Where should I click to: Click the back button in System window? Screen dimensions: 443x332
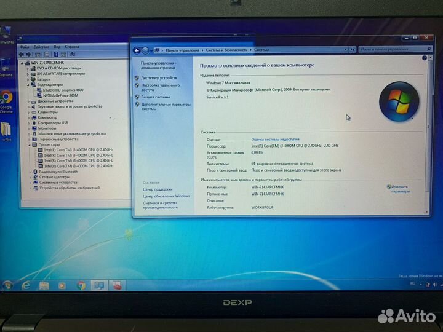[x=137, y=51]
